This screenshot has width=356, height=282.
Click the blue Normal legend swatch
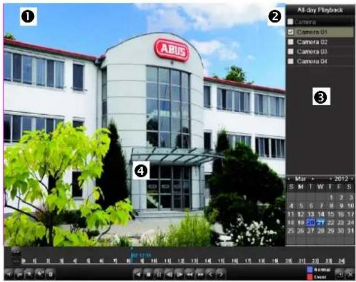point(310,270)
